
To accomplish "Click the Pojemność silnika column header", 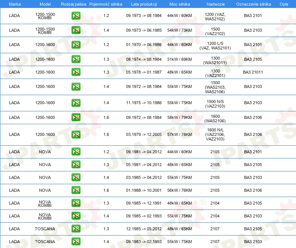I will point(106,4).
